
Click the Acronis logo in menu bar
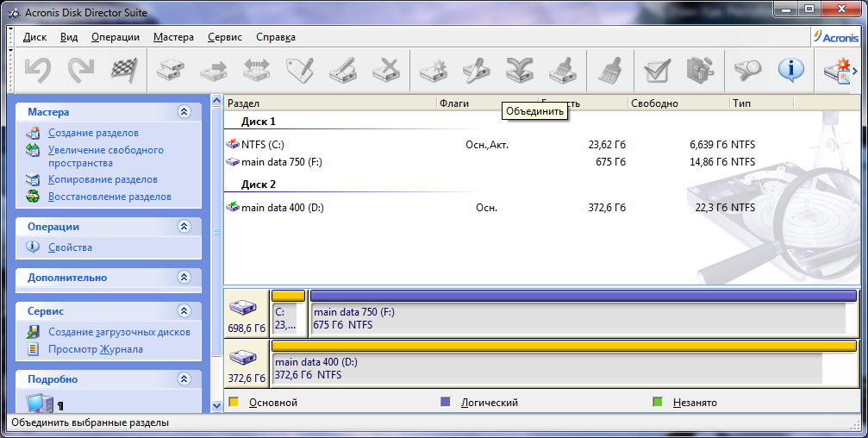coord(836,37)
